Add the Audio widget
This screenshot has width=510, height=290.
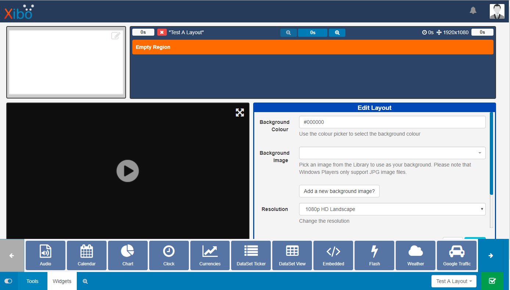click(45, 255)
